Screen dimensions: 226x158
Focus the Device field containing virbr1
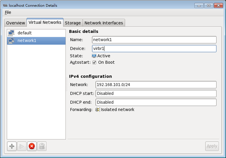(x=154, y=49)
